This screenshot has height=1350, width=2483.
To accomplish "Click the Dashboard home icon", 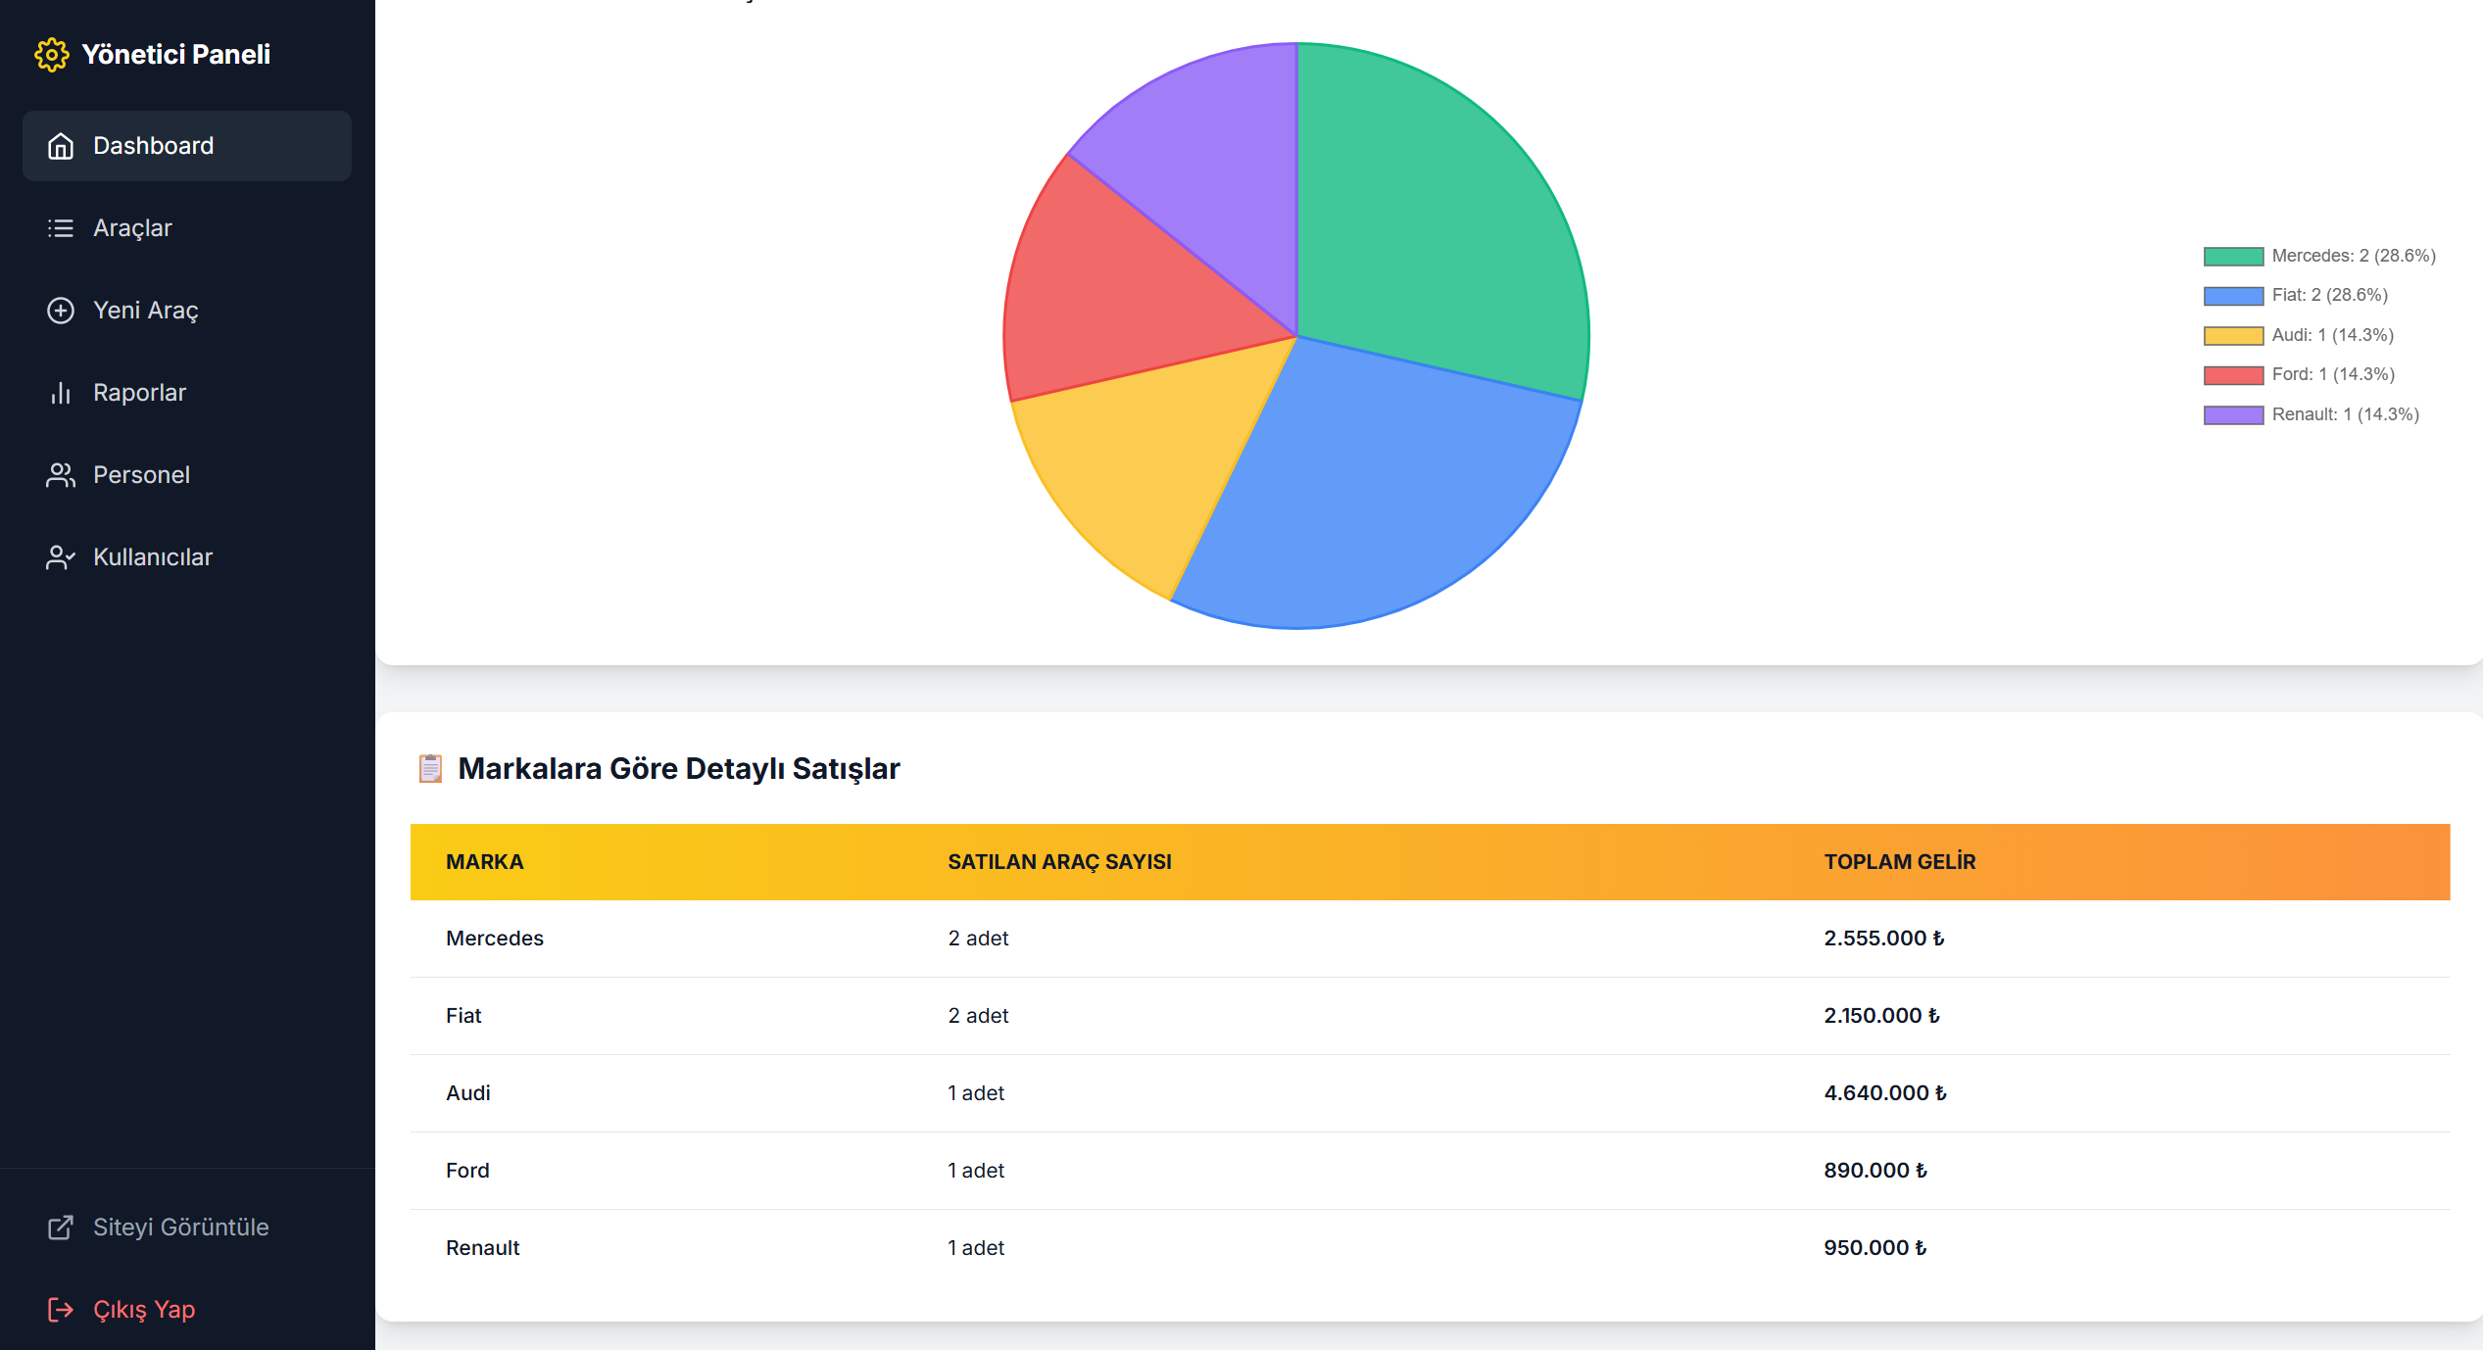I will click(61, 146).
